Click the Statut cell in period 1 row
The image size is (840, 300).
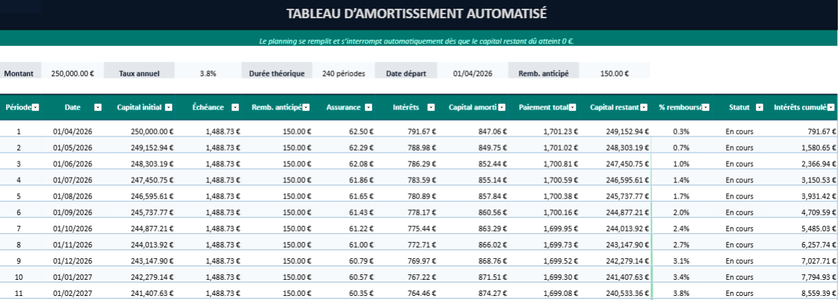[x=739, y=132]
